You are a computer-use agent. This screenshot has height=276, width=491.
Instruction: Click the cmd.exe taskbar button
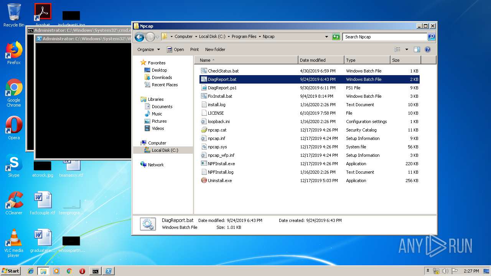tap(95, 271)
